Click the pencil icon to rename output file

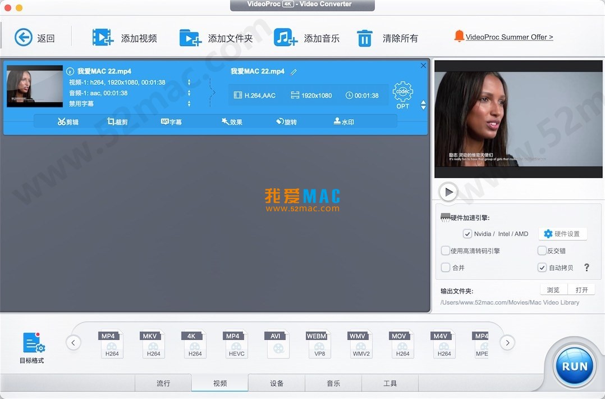click(294, 71)
